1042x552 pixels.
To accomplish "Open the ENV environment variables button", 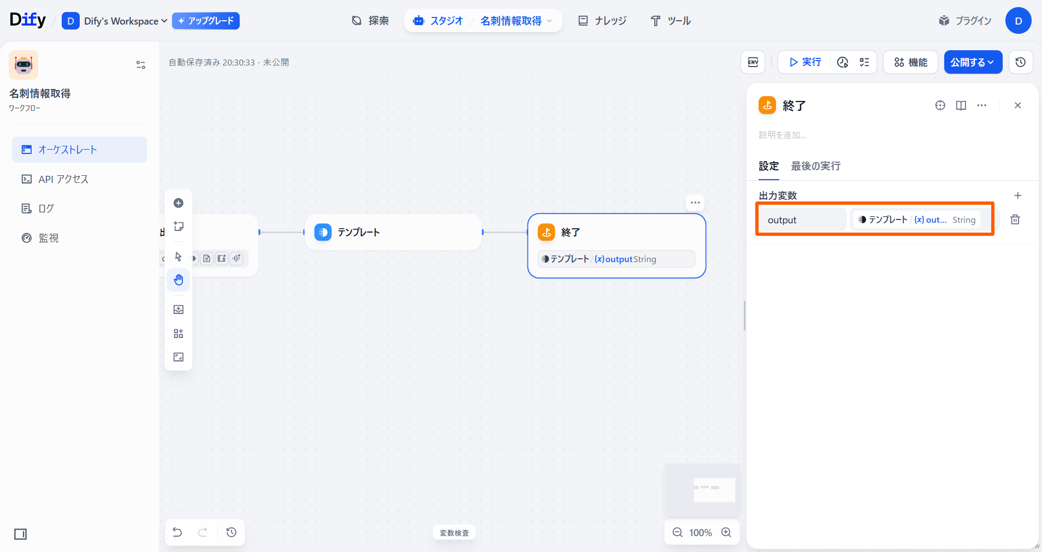I will coord(753,62).
